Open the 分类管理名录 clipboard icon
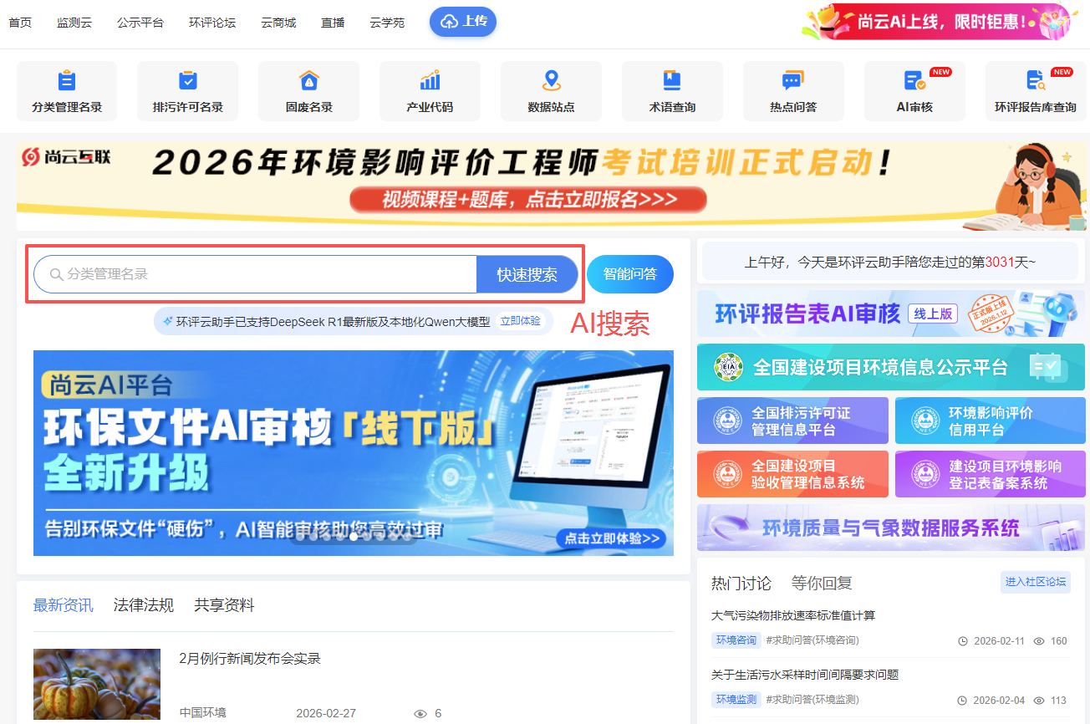Screen dimensions: 1090x724 tap(67, 81)
